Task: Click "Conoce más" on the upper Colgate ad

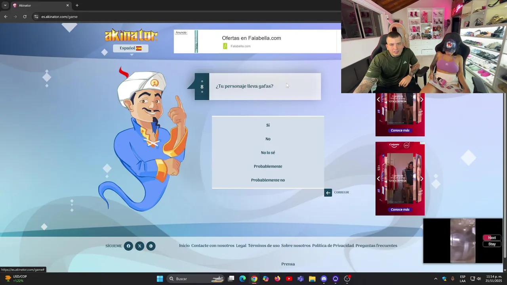Action: click(400, 130)
